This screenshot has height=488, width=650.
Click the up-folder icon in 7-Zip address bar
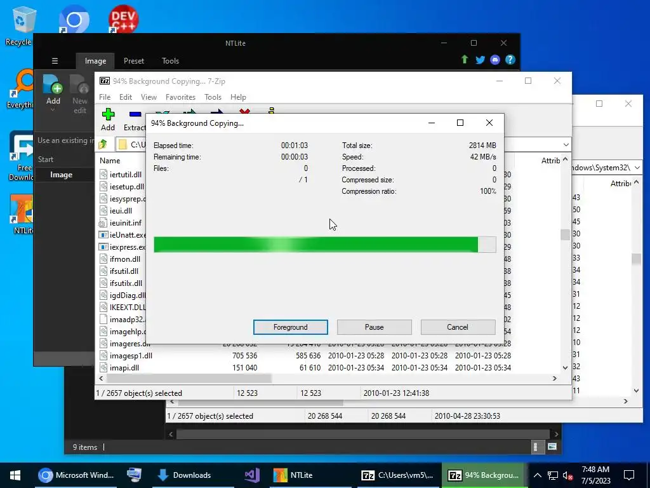[103, 144]
